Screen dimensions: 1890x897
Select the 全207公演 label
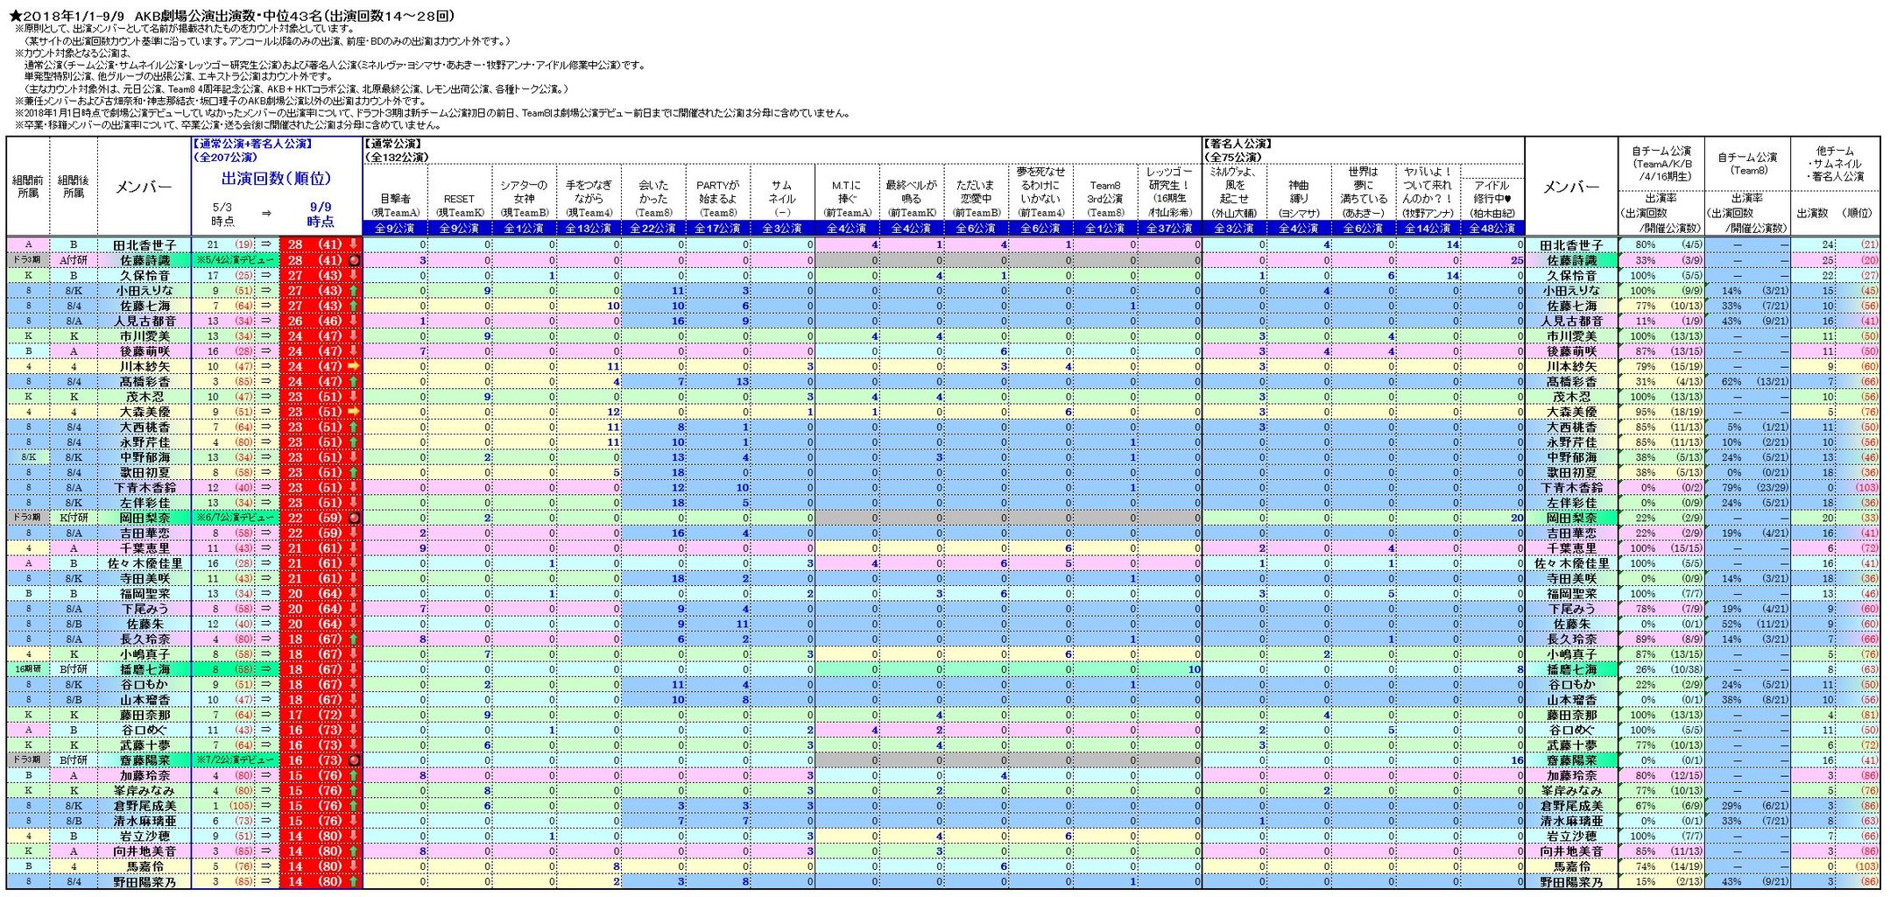(225, 158)
